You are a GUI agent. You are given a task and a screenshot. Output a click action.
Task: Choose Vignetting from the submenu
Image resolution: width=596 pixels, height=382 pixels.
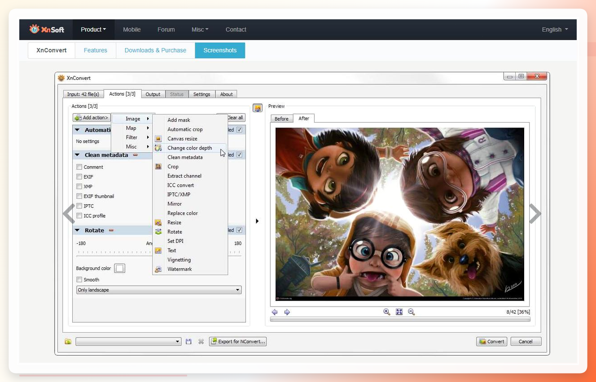point(179,260)
